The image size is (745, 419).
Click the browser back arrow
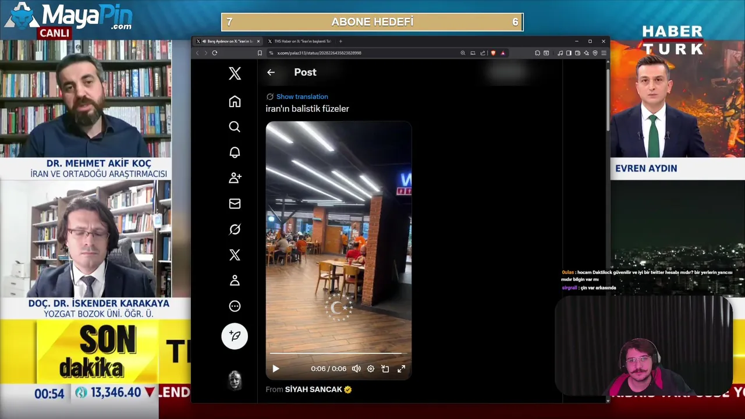point(197,53)
